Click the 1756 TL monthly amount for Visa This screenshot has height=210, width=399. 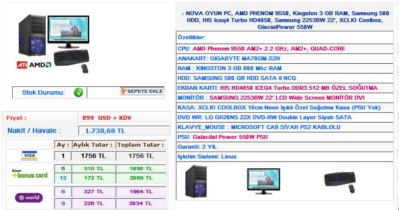[94, 156]
